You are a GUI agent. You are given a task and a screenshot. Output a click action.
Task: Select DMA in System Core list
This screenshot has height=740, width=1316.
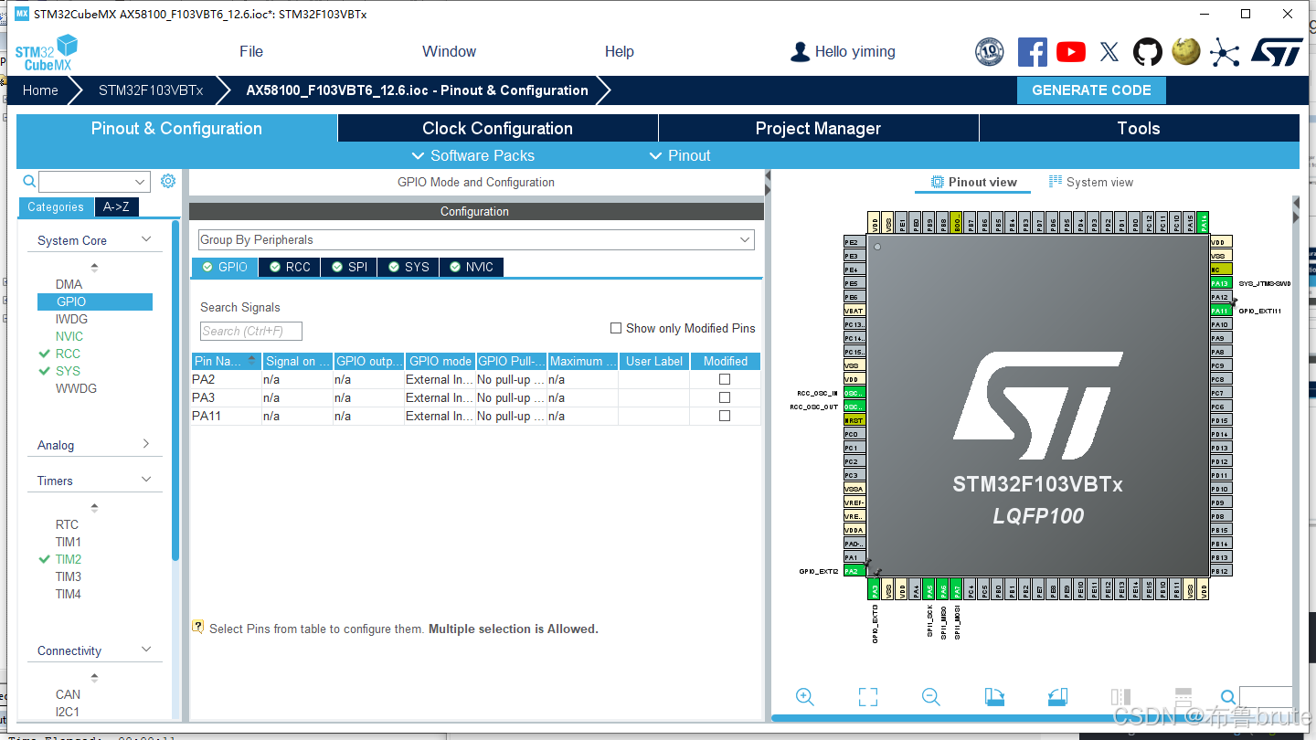(69, 284)
